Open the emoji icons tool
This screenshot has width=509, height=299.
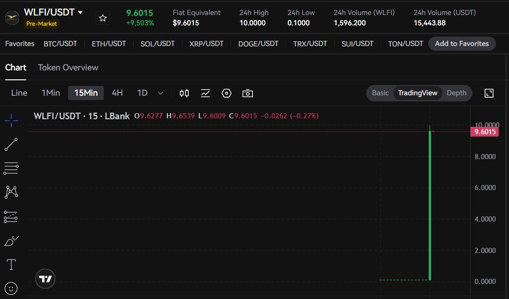pyautogui.click(x=11, y=288)
